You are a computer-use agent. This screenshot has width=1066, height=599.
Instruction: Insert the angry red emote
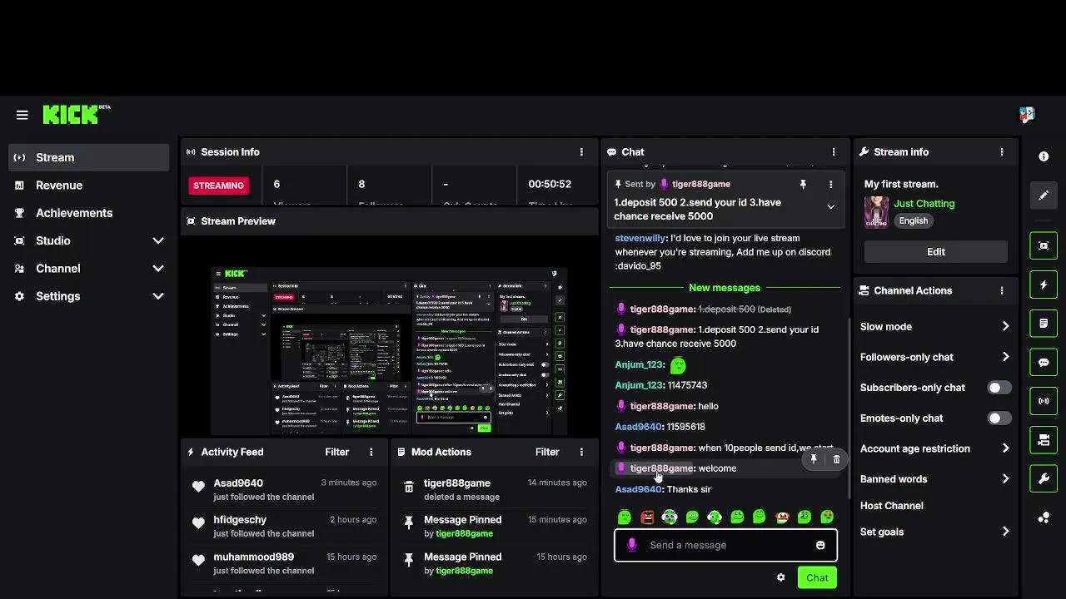[x=647, y=517]
